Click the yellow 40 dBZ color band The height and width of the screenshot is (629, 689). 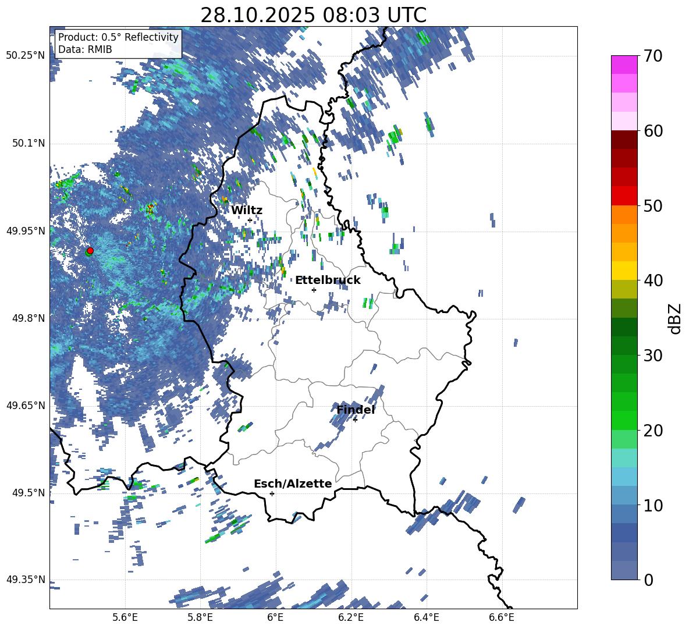[624, 271]
